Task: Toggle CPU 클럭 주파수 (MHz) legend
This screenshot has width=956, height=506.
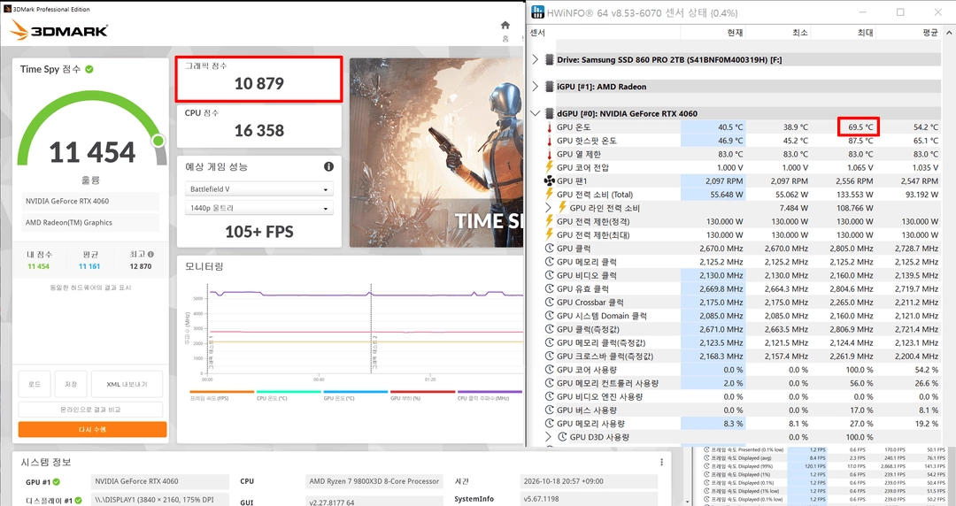Action: click(x=489, y=395)
